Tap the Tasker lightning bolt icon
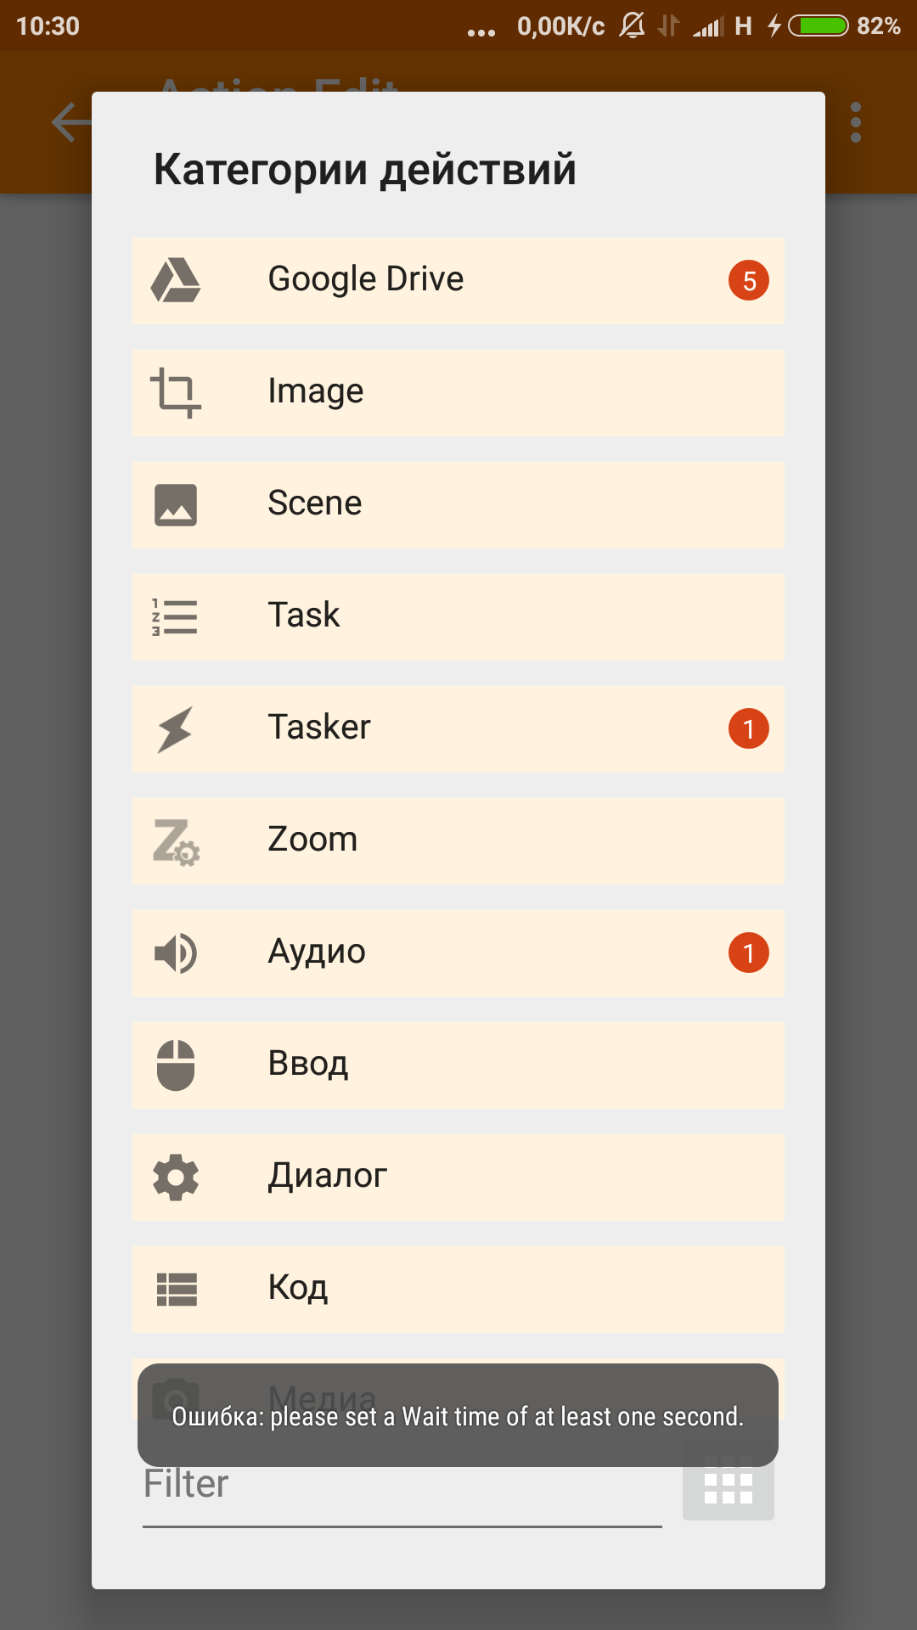The height and width of the screenshot is (1630, 917). [x=175, y=728]
